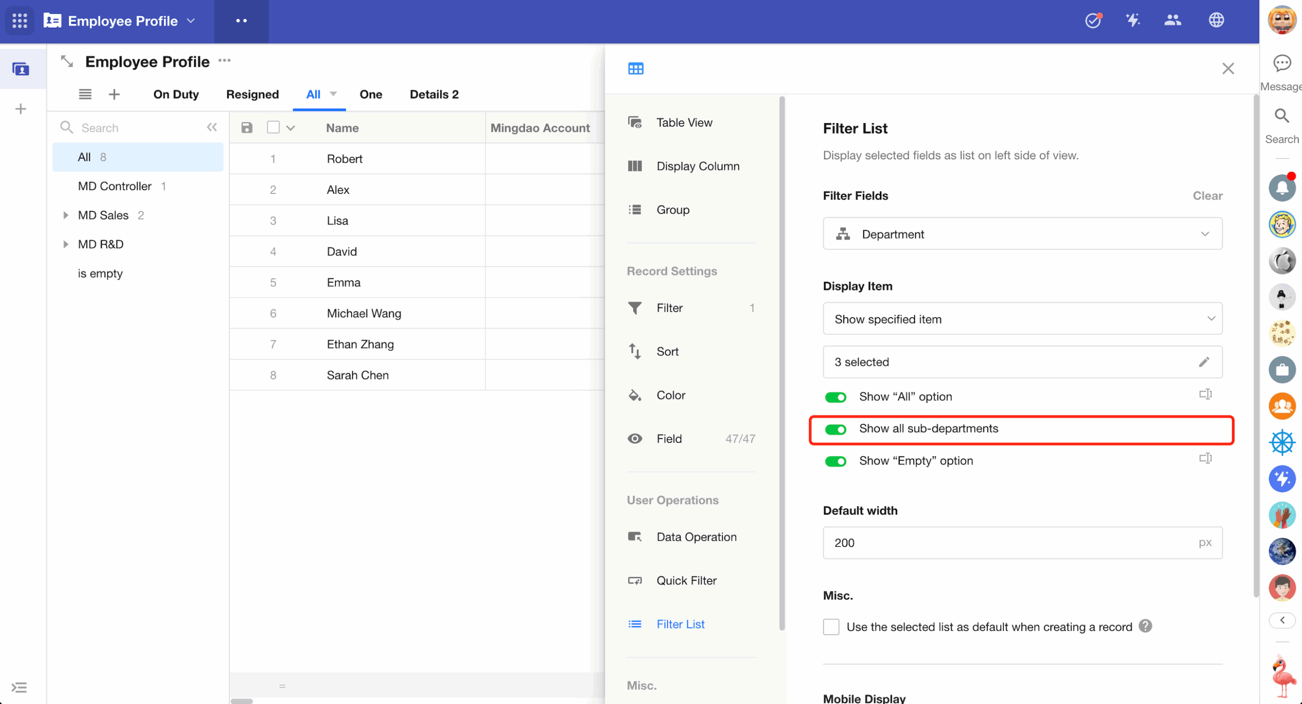Open the approval checkmark icon in top bar
Screen dimensions: 1302x704
[x=1092, y=20]
